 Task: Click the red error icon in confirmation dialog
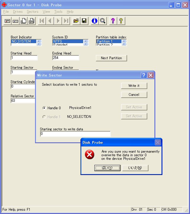[x=89, y=155]
